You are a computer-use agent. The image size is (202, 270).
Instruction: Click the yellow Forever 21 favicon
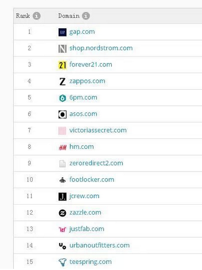tap(63, 65)
